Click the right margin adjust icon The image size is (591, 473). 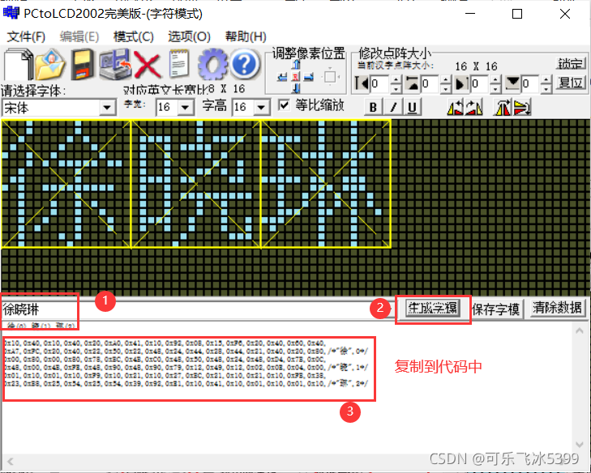point(462,83)
